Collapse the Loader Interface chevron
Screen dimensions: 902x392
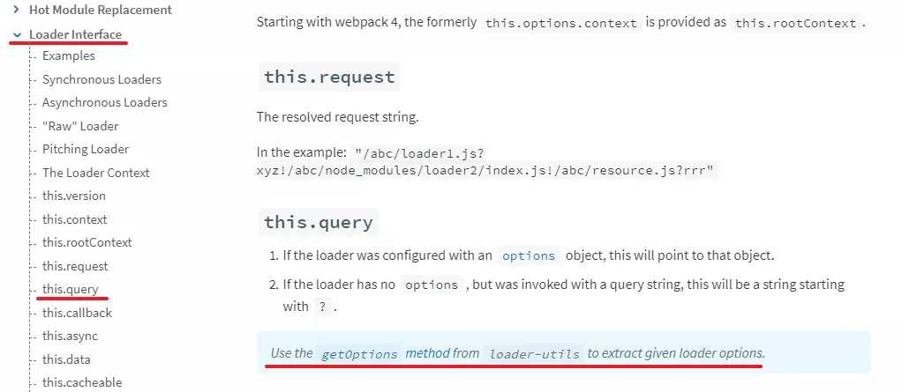tap(17, 35)
